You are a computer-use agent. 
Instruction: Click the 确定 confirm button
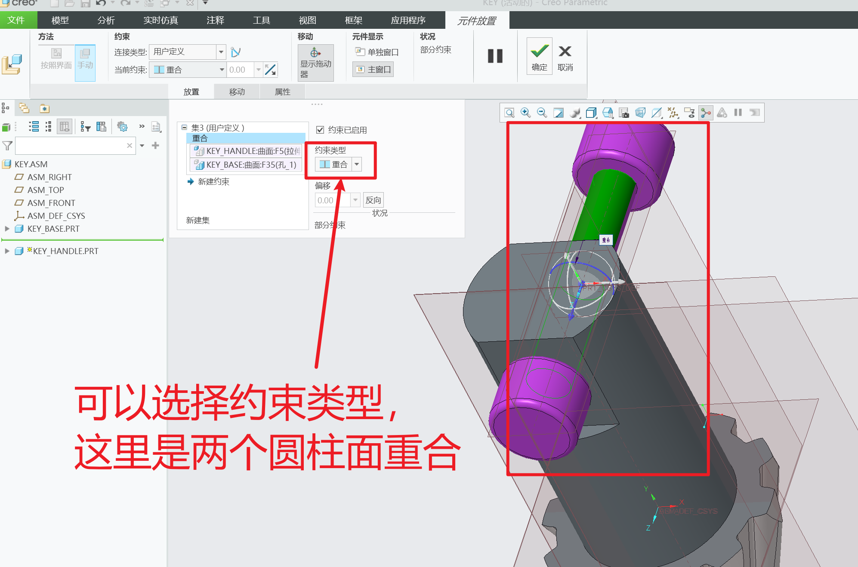click(x=539, y=56)
